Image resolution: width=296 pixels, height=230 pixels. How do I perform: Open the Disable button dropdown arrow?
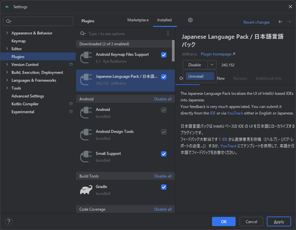(x=212, y=65)
